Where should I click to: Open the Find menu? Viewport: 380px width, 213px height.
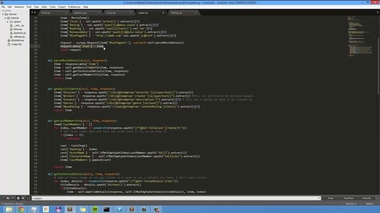tap(29, 7)
